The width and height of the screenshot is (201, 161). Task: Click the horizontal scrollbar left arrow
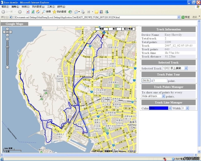(2, 155)
